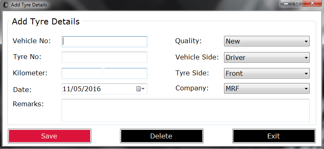Image resolution: width=324 pixels, height=149 pixels.
Task: Click the Tyre Side: label
Action: pyautogui.click(x=192, y=73)
